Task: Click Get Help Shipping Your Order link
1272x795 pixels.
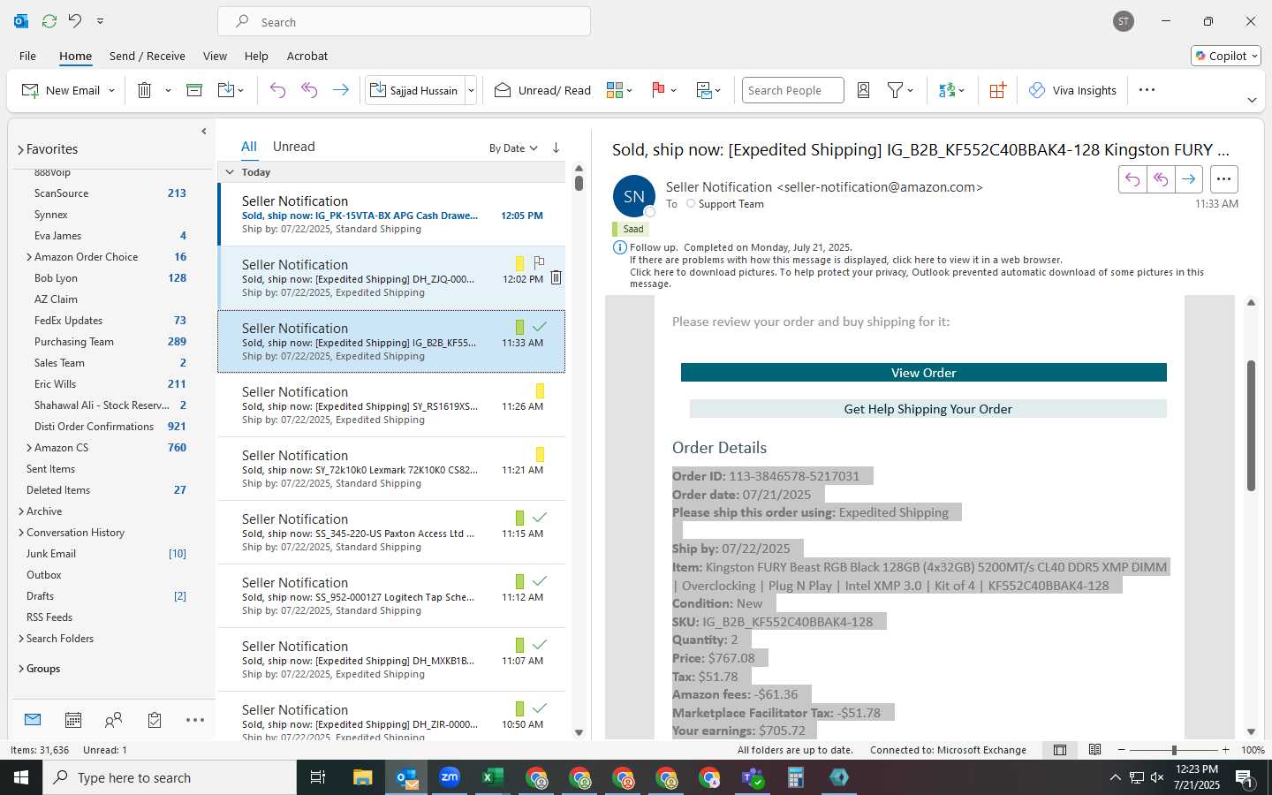Action: pyautogui.click(x=928, y=409)
